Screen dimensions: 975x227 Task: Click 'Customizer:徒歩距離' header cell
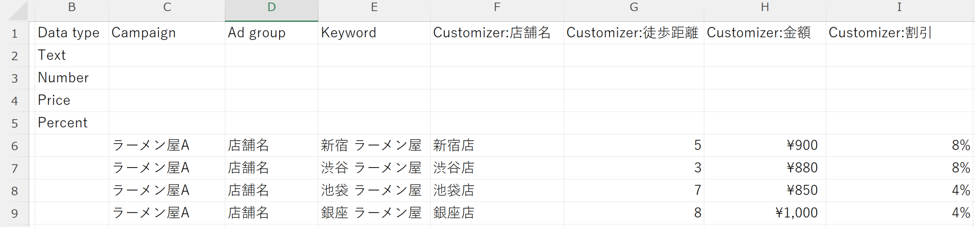(x=633, y=33)
